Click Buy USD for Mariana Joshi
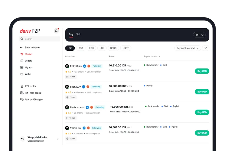 (x=202, y=112)
